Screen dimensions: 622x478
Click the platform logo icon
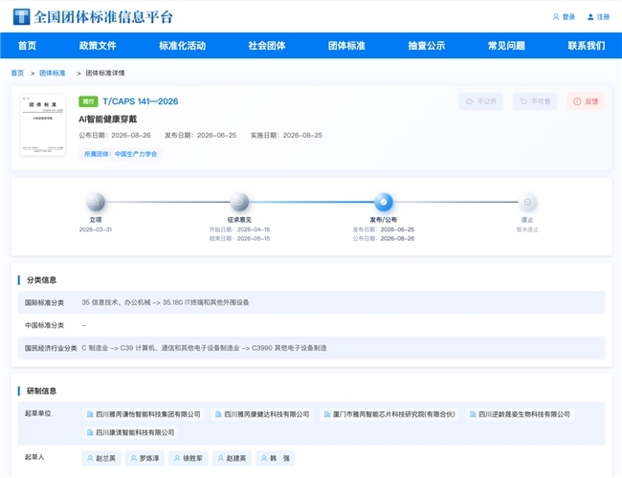click(21, 16)
